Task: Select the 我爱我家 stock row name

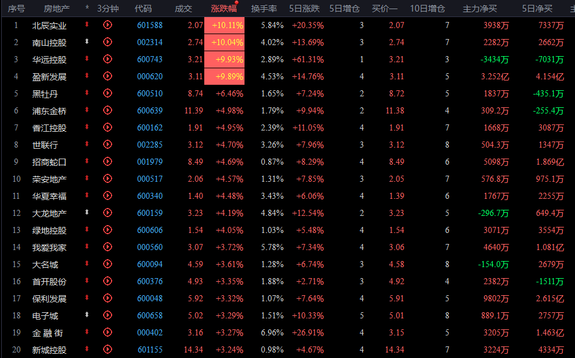Action: (x=49, y=247)
